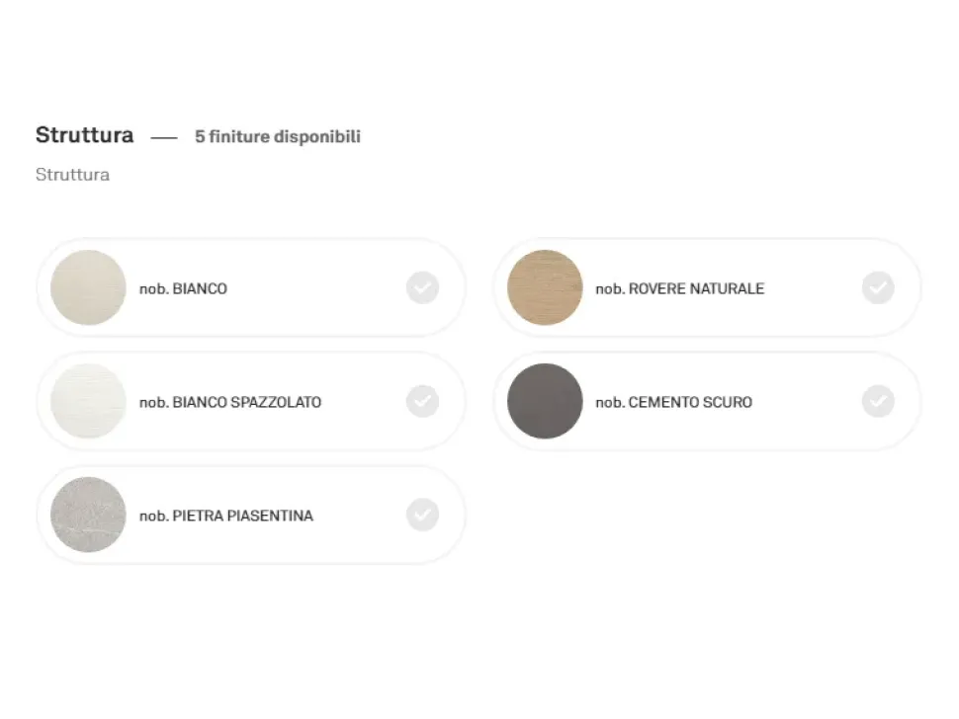The width and height of the screenshot is (959, 719).
Task: Choose the "nob. CEMENTO SCURO" label
Action: [x=673, y=403]
